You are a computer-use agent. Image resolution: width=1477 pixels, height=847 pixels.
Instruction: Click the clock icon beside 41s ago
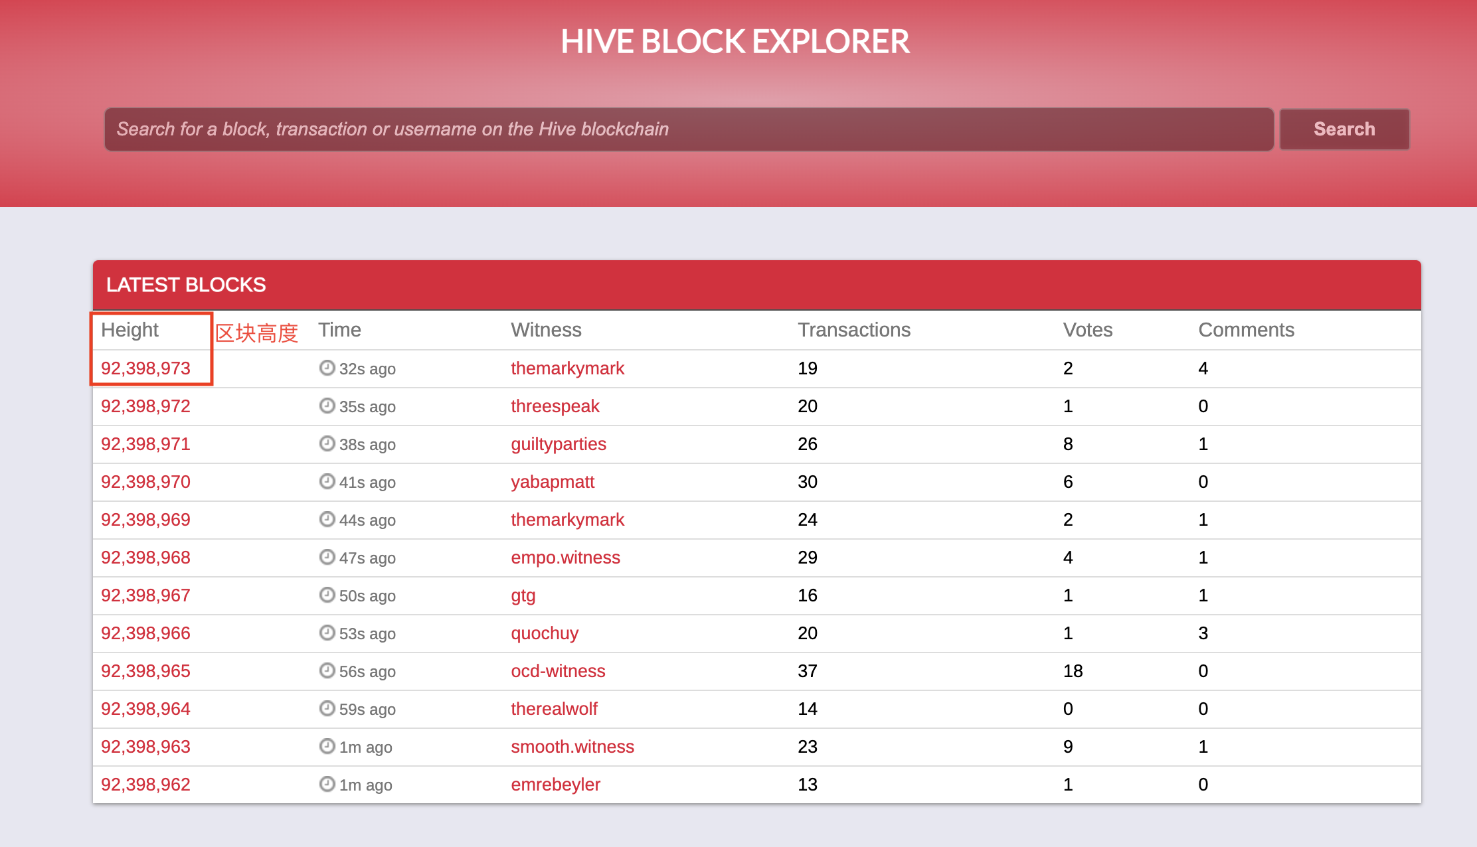point(327,481)
